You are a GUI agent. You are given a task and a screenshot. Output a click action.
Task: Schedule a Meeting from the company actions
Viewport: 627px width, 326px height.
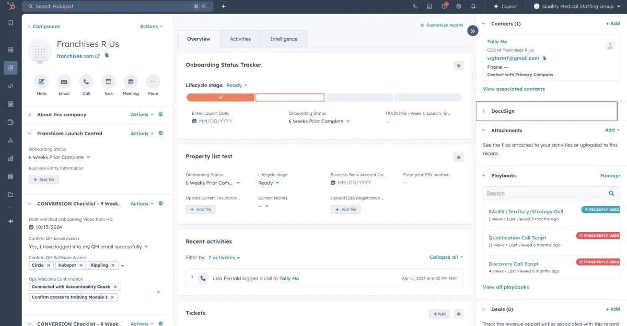pos(131,81)
